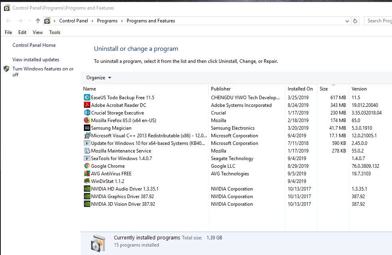The height and width of the screenshot is (255, 392).
Task: Open Turn Windows features on or off
Action: click(43, 72)
